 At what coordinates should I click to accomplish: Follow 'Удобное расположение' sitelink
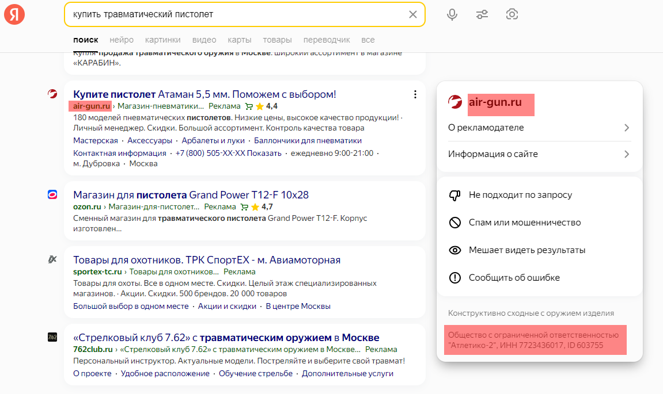coord(165,373)
